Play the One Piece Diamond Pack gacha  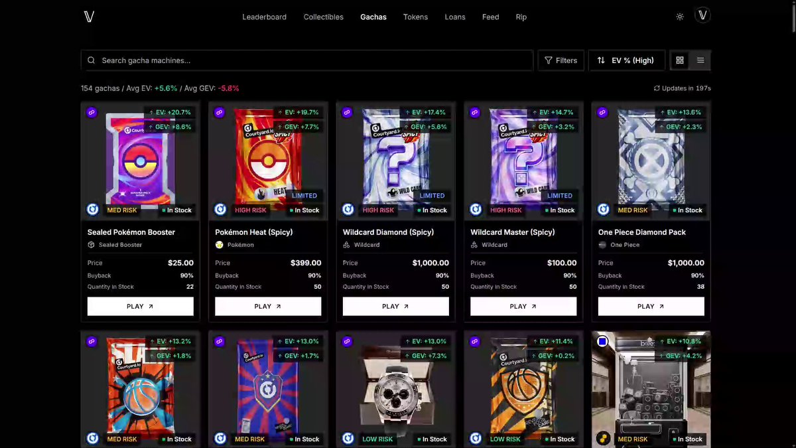pyautogui.click(x=651, y=306)
